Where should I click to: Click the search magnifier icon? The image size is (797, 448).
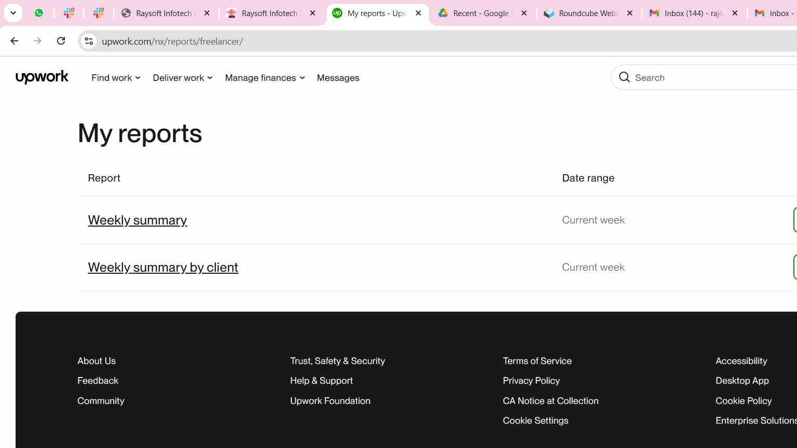pos(624,77)
